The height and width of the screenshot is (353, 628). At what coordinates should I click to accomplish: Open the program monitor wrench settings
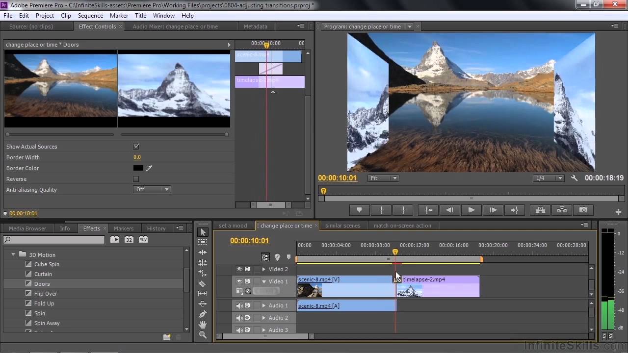574,178
